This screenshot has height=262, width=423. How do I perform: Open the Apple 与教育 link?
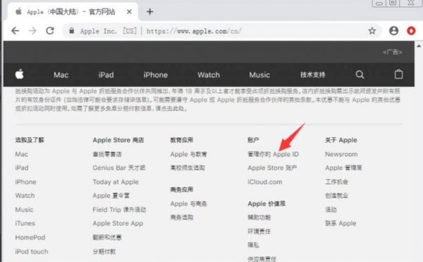(188, 154)
